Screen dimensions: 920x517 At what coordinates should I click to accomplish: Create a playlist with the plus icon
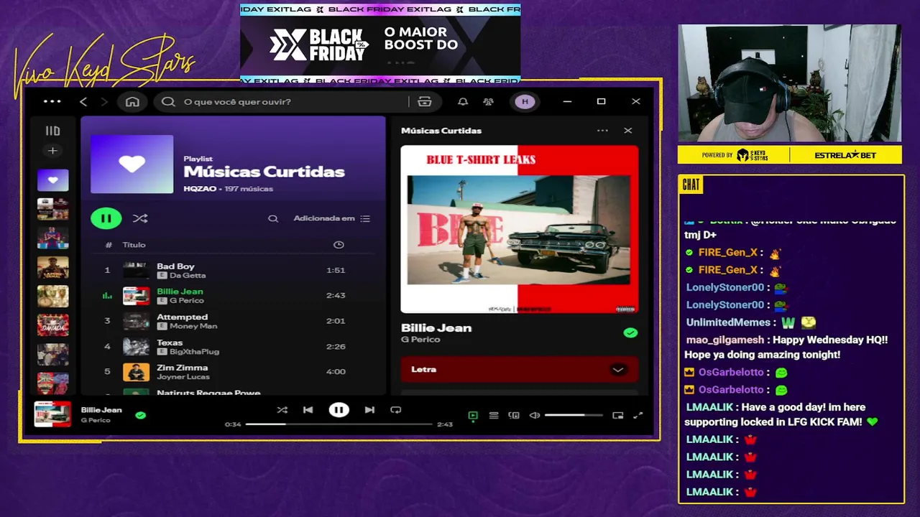click(x=52, y=151)
